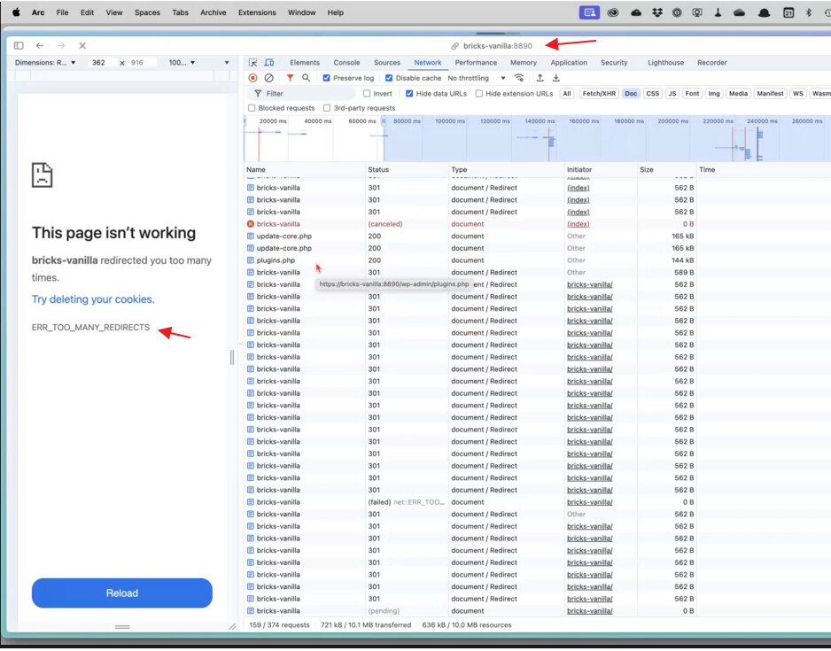Click the viewport width field 362

pyautogui.click(x=101, y=63)
